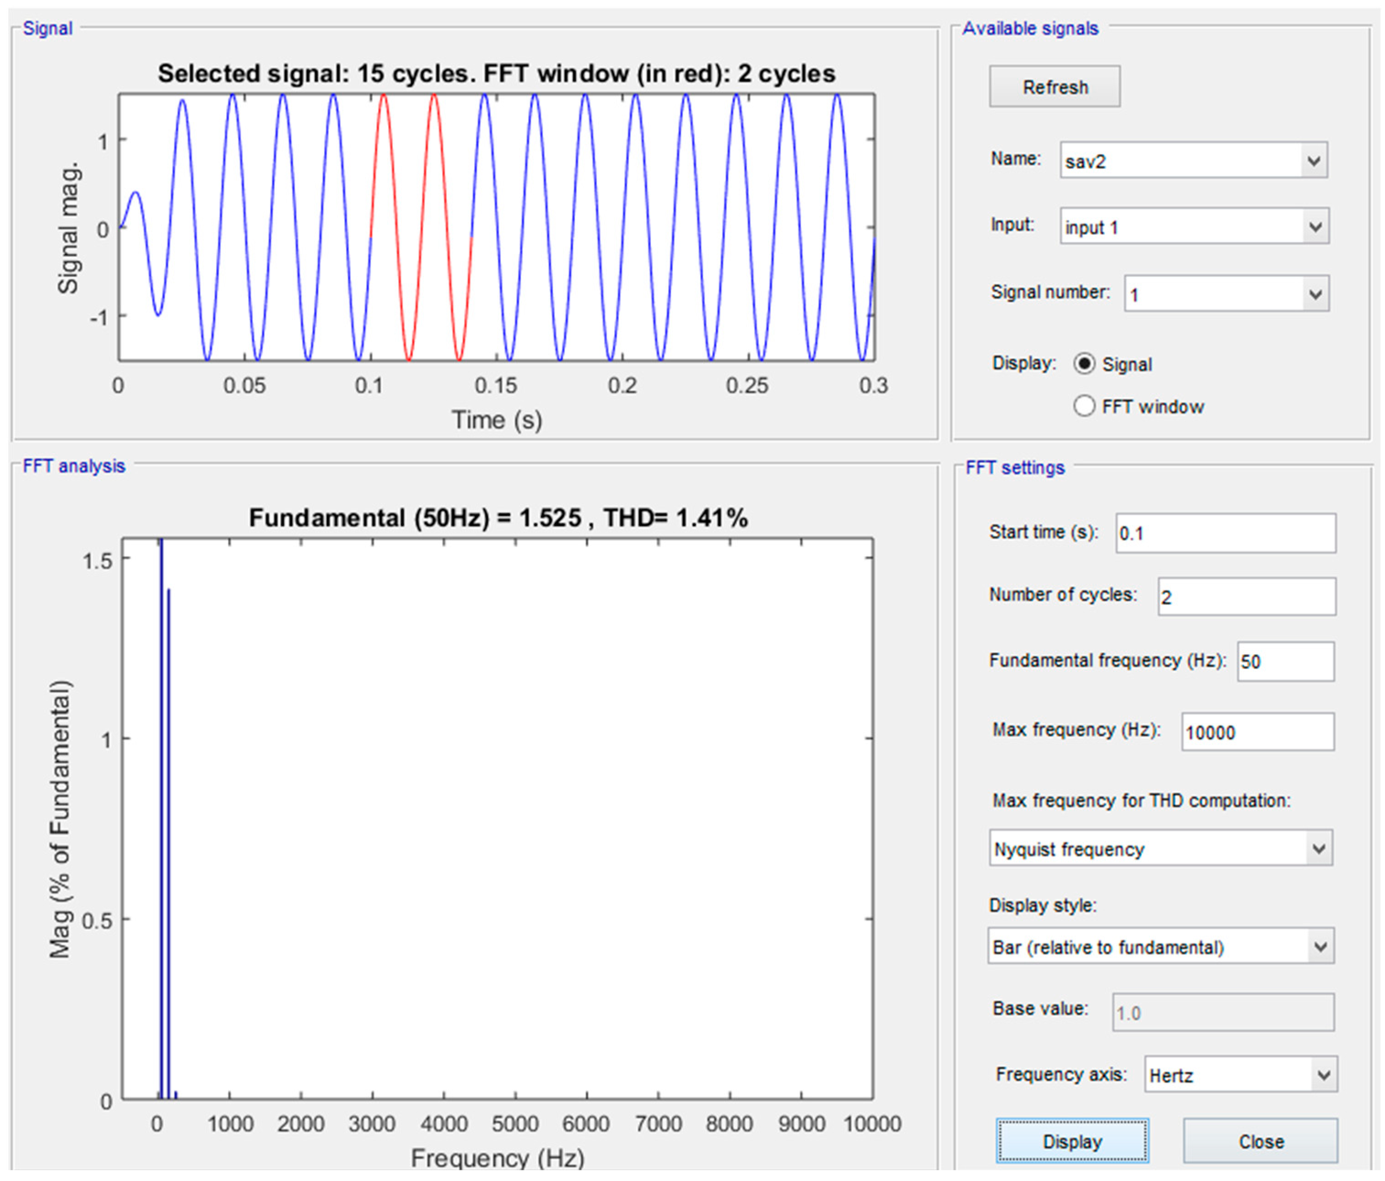Click the Number of cycles field
Viewport: 1385px width, 1181px height.
coord(1246,596)
